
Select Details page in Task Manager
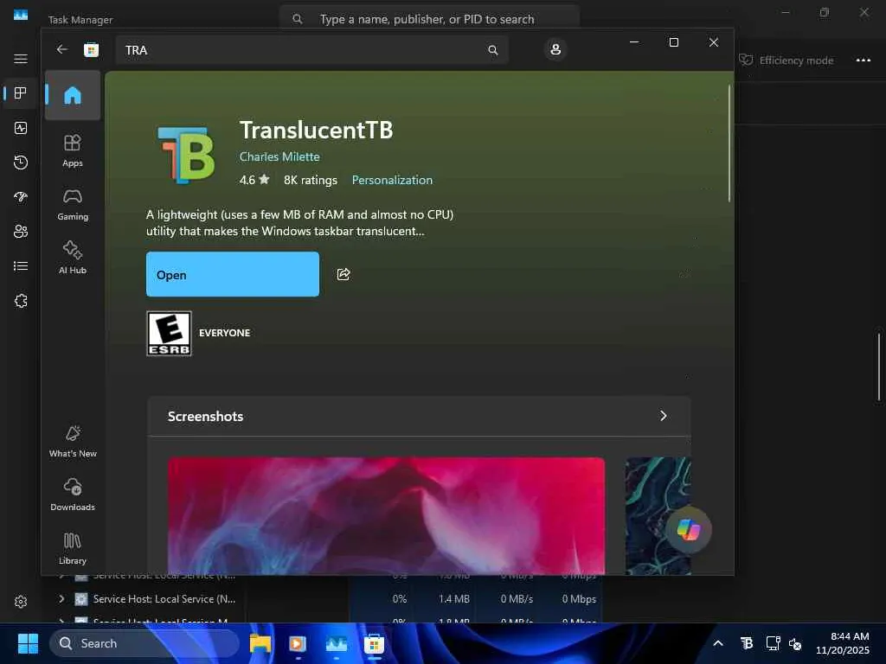coord(21,266)
